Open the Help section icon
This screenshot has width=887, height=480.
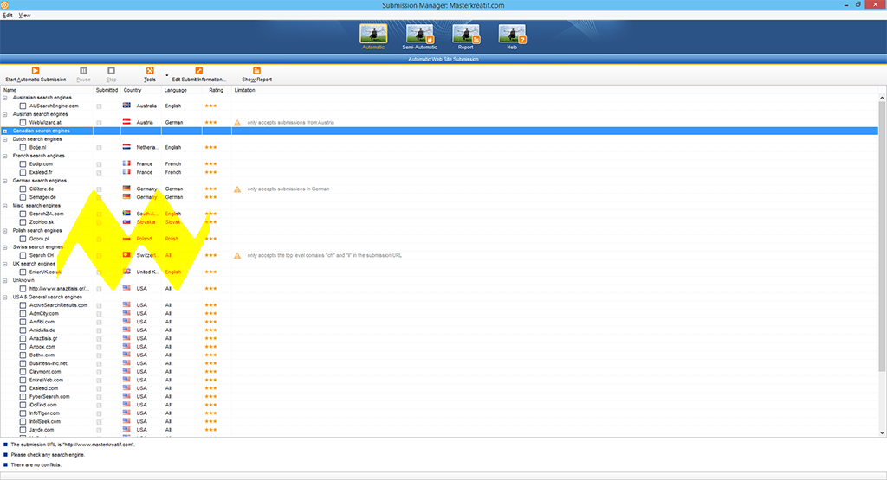(x=512, y=36)
